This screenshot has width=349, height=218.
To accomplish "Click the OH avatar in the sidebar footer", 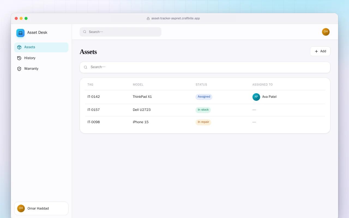I will click(x=21, y=208).
